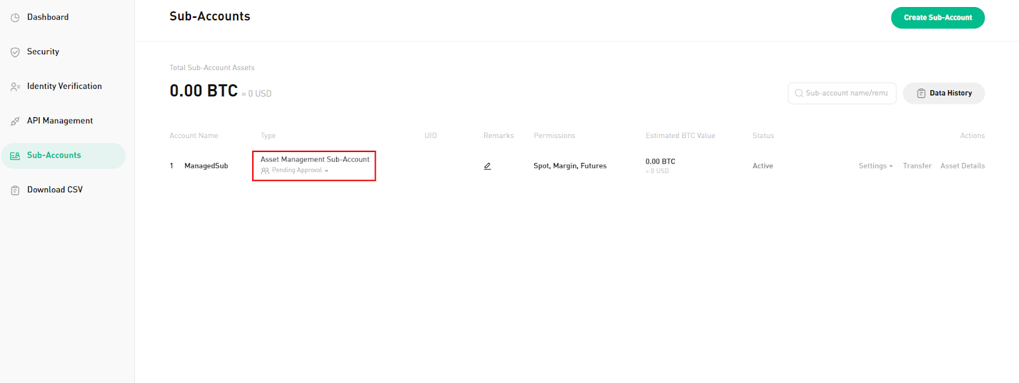1019x383 pixels.
Task: Click the Asset Management Sub-Account type text
Action: coord(315,160)
